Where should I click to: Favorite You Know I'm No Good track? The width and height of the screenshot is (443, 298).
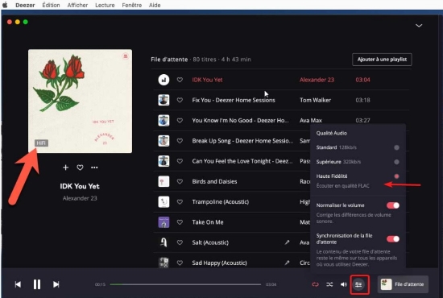tap(180, 121)
